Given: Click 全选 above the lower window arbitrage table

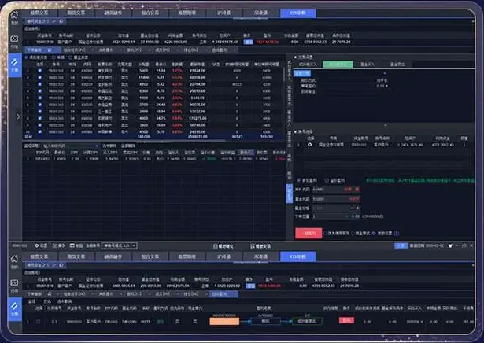Looking at the screenshot, I should (x=31, y=301).
